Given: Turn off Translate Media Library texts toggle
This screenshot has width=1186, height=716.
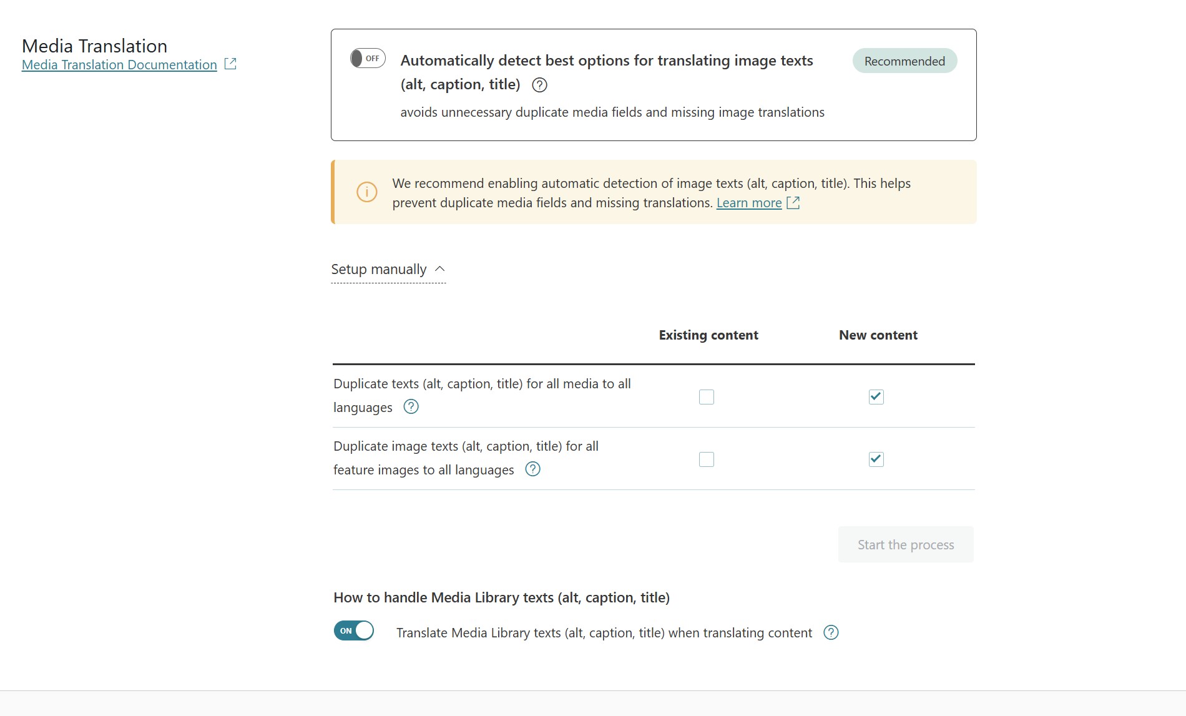Looking at the screenshot, I should click(354, 631).
